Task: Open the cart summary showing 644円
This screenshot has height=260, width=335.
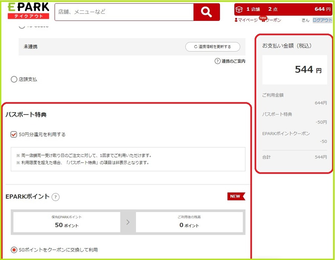Action: pyautogui.click(x=283, y=9)
